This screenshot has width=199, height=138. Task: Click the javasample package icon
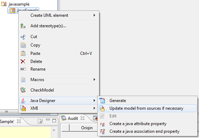click(4, 4)
